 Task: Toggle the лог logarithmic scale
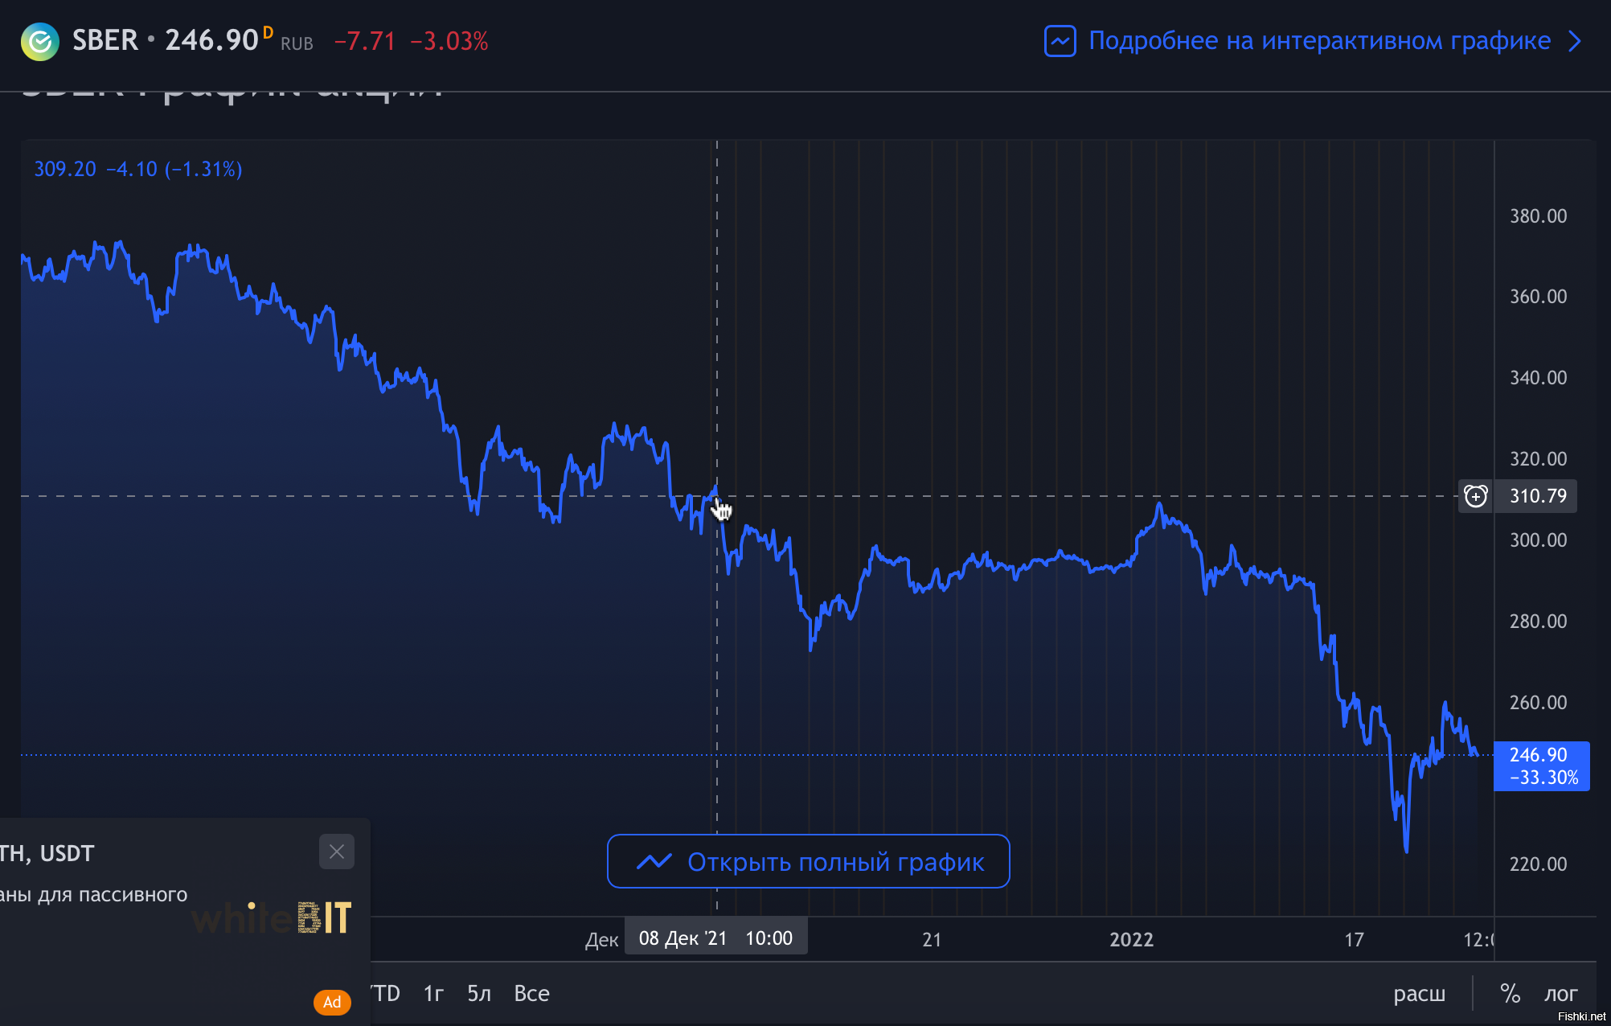tap(1561, 994)
